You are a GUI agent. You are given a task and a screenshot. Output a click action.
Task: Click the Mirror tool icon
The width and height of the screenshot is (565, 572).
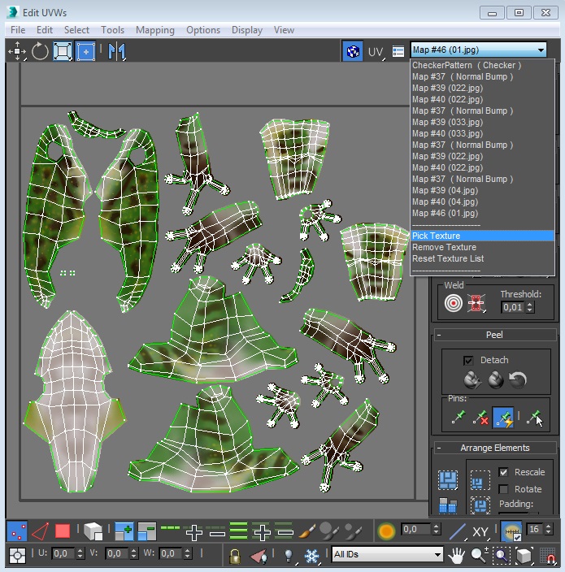[117, 51]
